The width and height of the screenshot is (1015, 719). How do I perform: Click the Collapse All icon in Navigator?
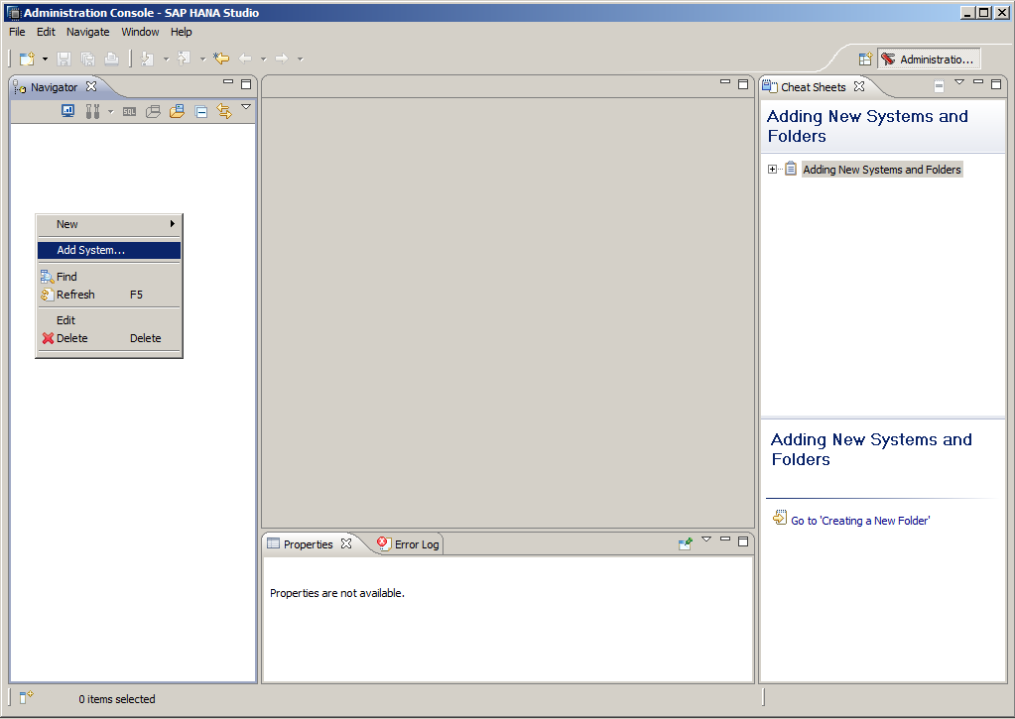(x=201, y=112)
